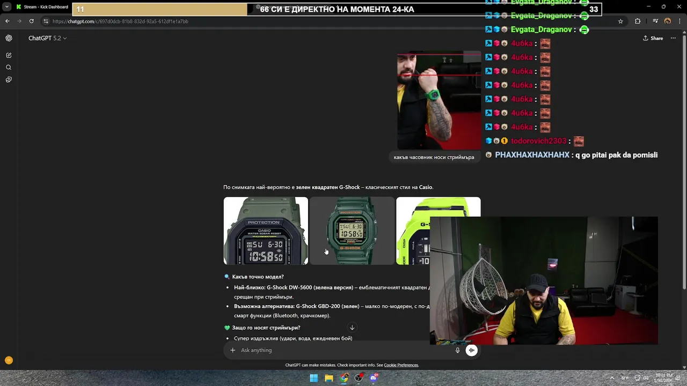Show hidden system tray icons
Viewport: 687px width, 386px height.
coord(612,378)
